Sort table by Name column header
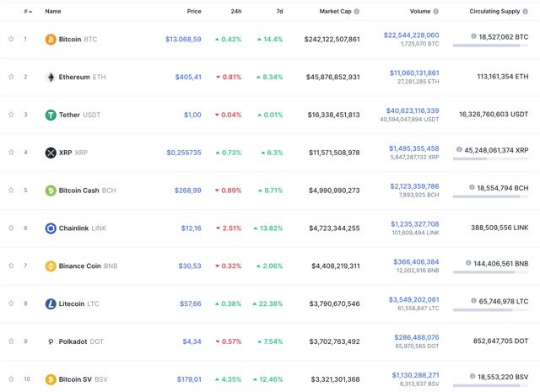The width and height of the screenshot is (540, 392). point(53,11)
